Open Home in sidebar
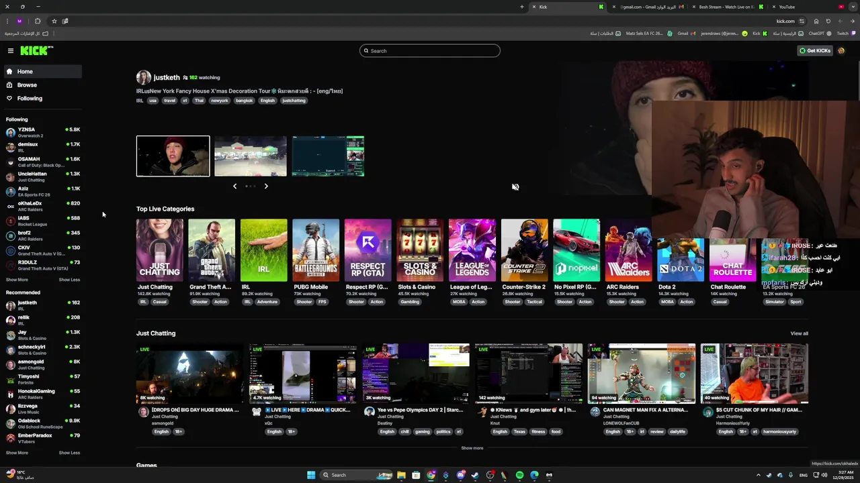This screenshot has height=483, width=860. (x=43, y=72)
